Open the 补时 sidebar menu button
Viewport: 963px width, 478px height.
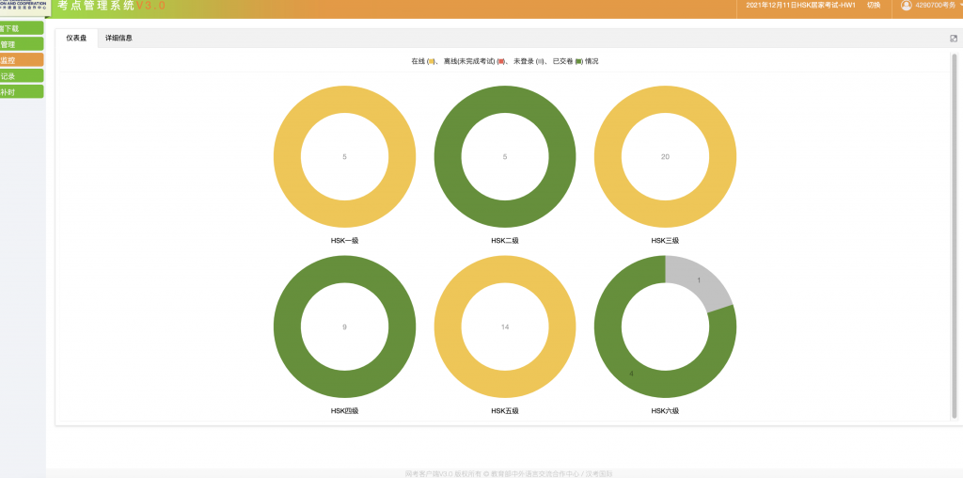coord(22,91)
